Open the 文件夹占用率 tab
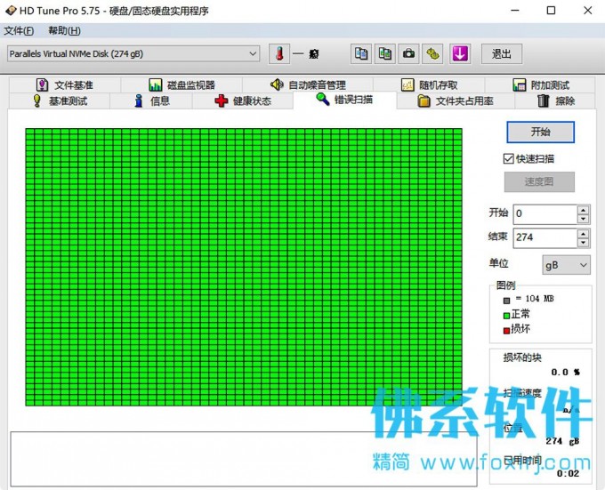The image size is (605, 490). 456,101
